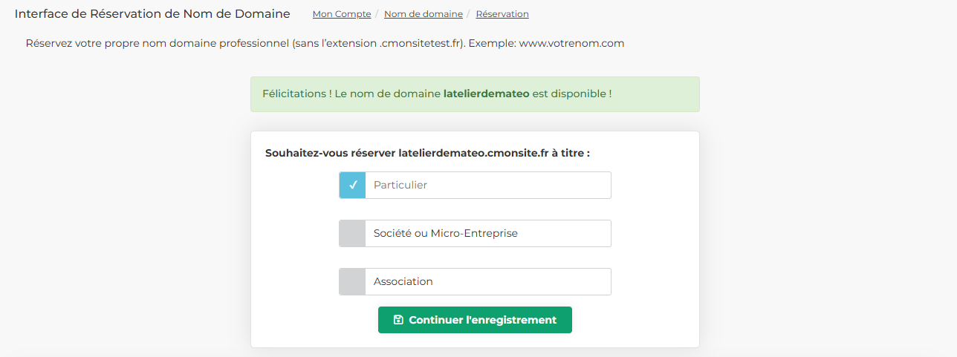
Task: Select the Particulier option label
Action: pos(400,185)
